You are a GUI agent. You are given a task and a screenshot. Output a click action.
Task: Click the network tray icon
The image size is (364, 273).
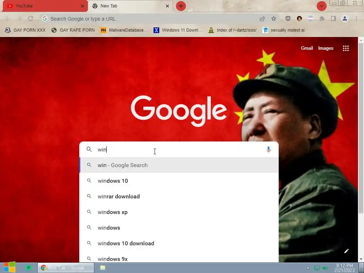[x=317, y=268]
